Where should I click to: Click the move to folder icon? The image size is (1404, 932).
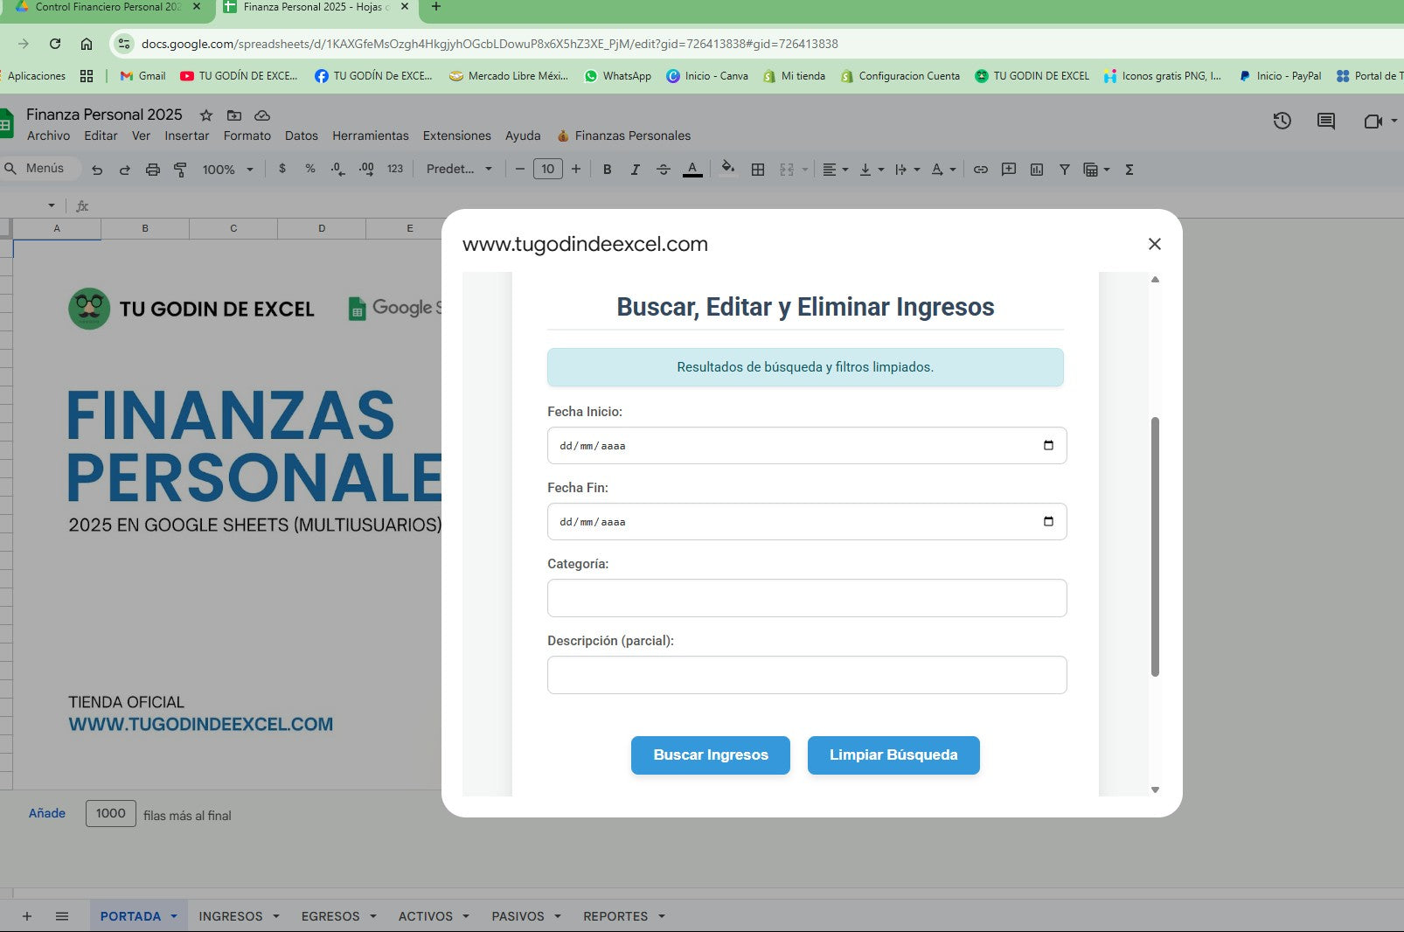coord(234,115)
